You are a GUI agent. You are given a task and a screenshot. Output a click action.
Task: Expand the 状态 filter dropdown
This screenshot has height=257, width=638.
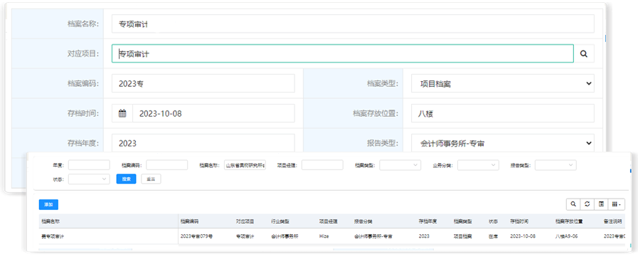click(89, 179)
